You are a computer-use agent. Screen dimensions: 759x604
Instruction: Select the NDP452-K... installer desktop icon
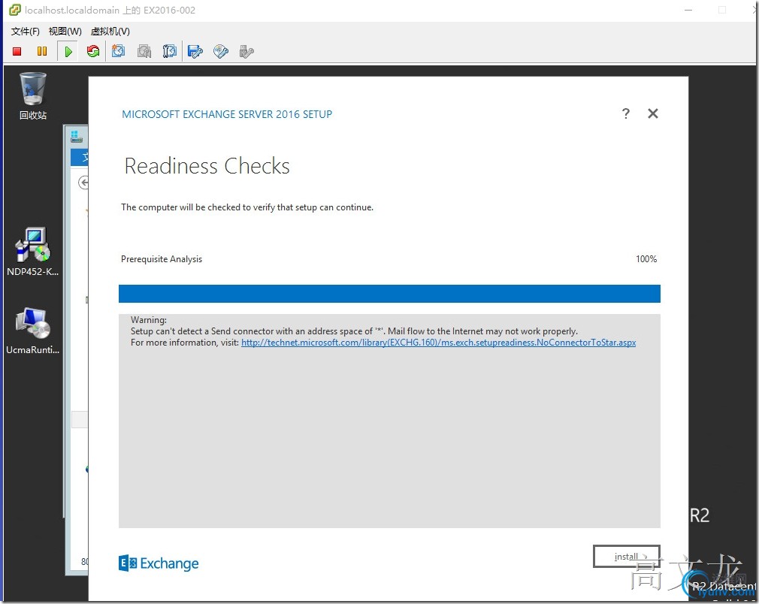pyautogui.click(x=32, y=251)
